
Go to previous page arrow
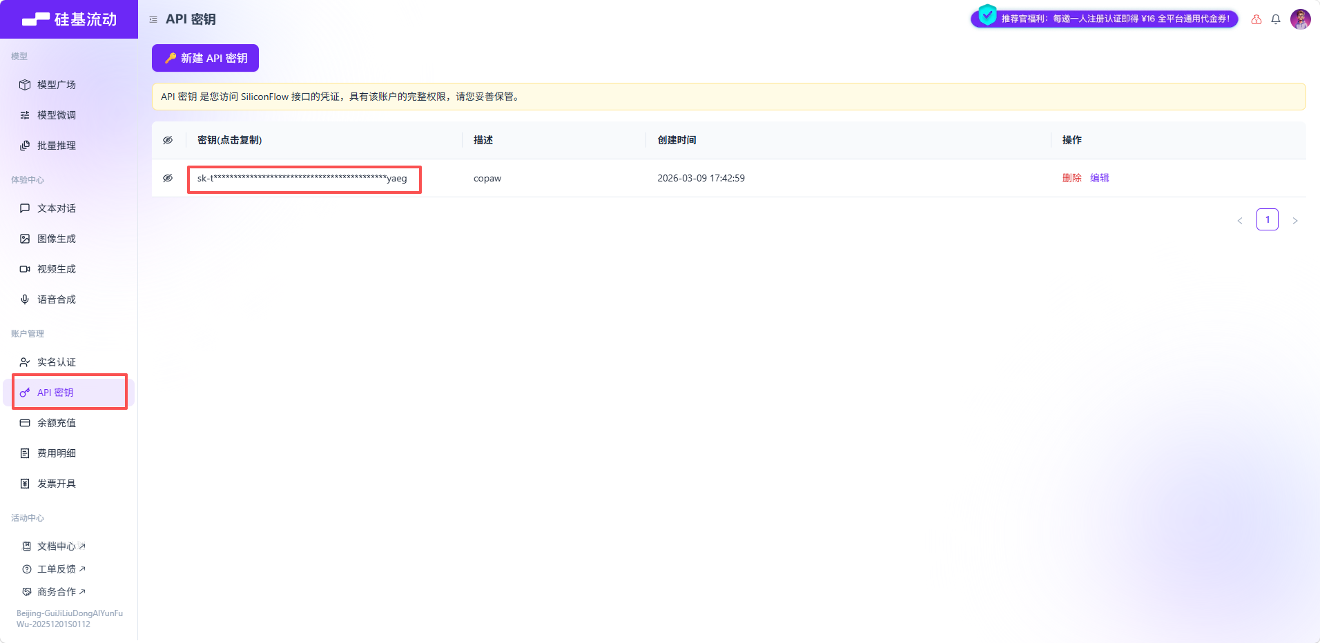[1240, 221]
